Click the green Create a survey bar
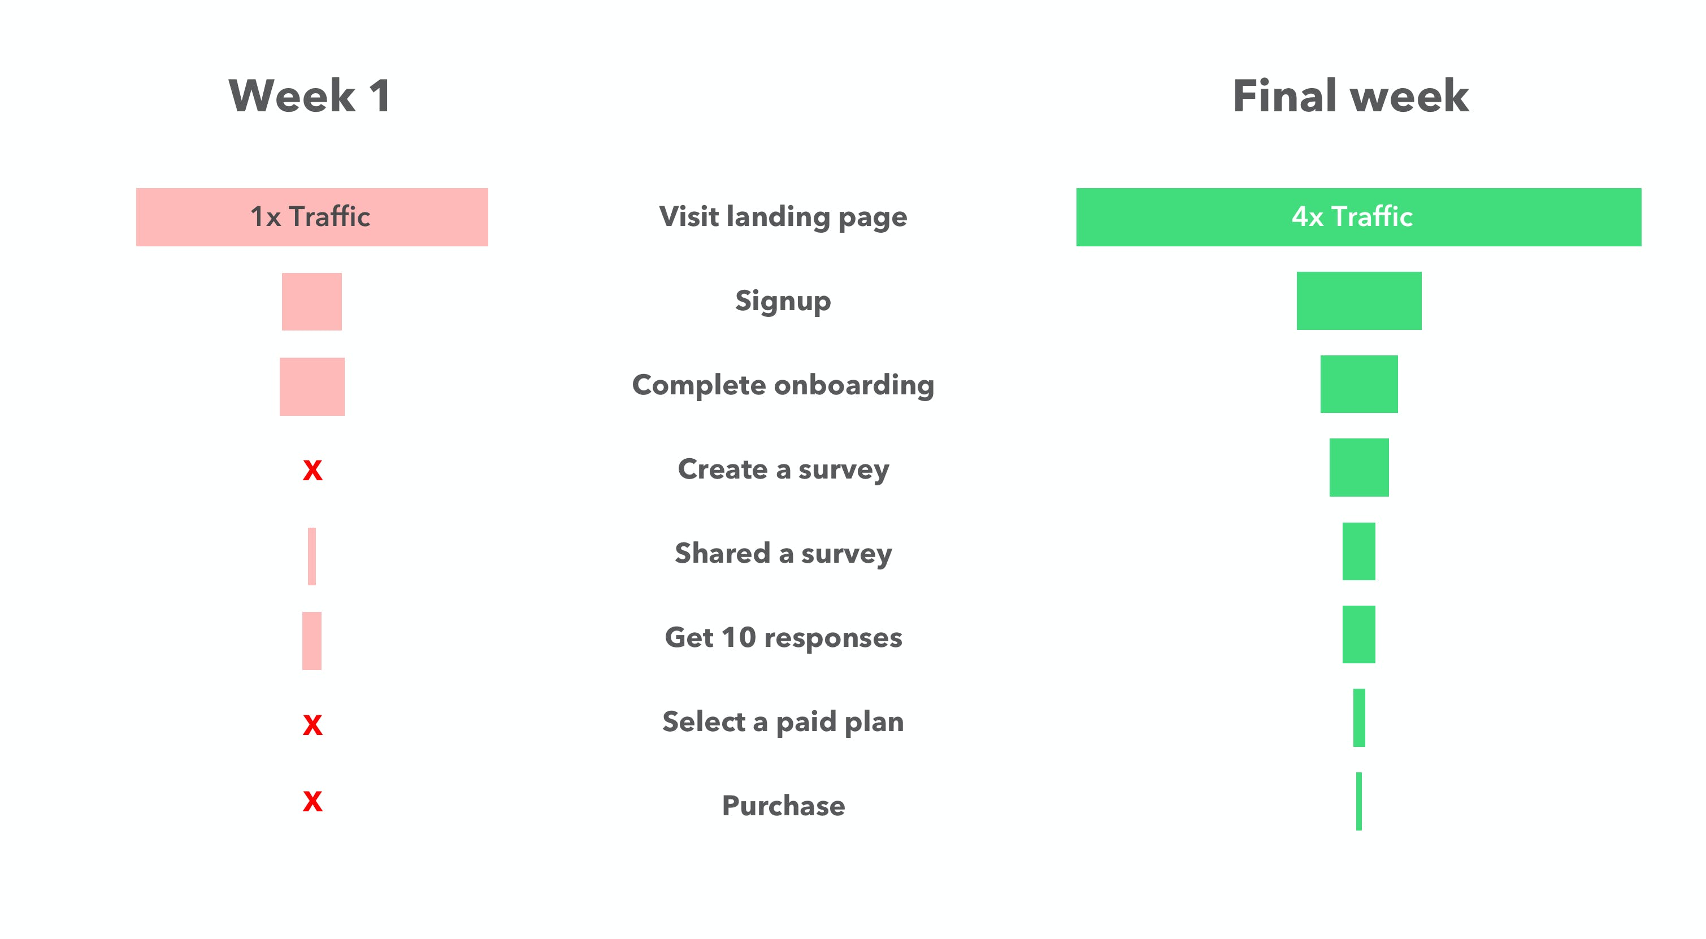Screen dimensions: 1706x939 click(x=1358, y=467)
